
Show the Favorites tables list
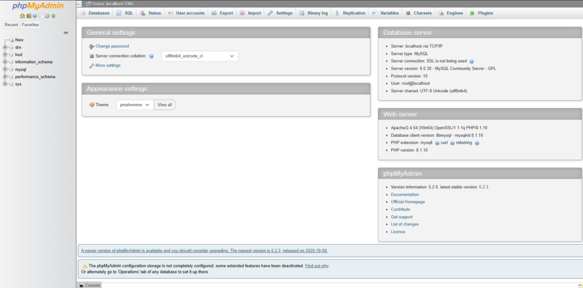click(30, 24)
